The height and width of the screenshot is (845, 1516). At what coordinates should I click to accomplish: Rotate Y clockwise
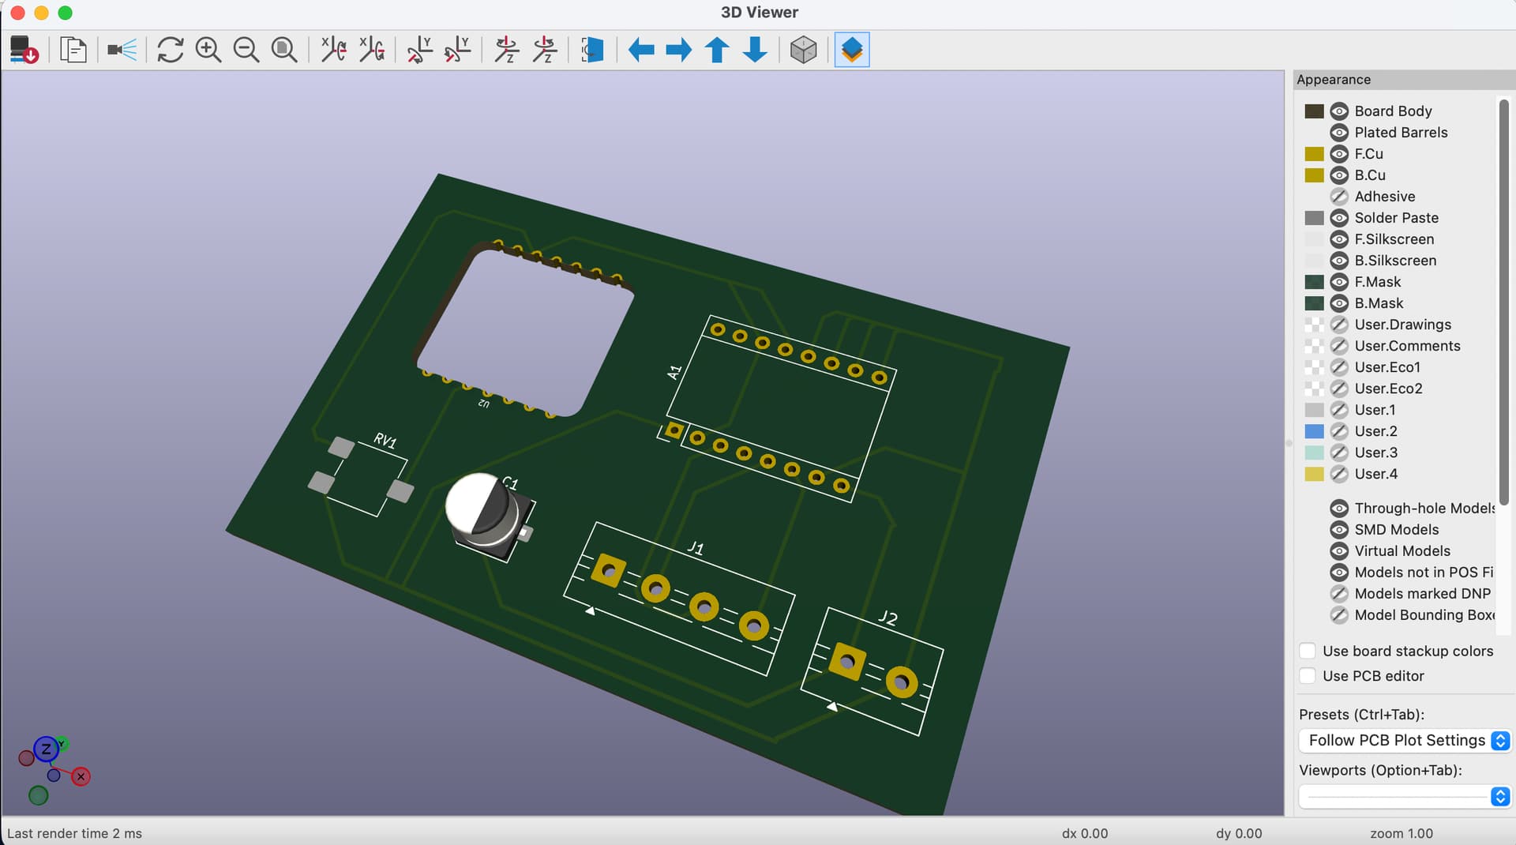coord(419,50)
